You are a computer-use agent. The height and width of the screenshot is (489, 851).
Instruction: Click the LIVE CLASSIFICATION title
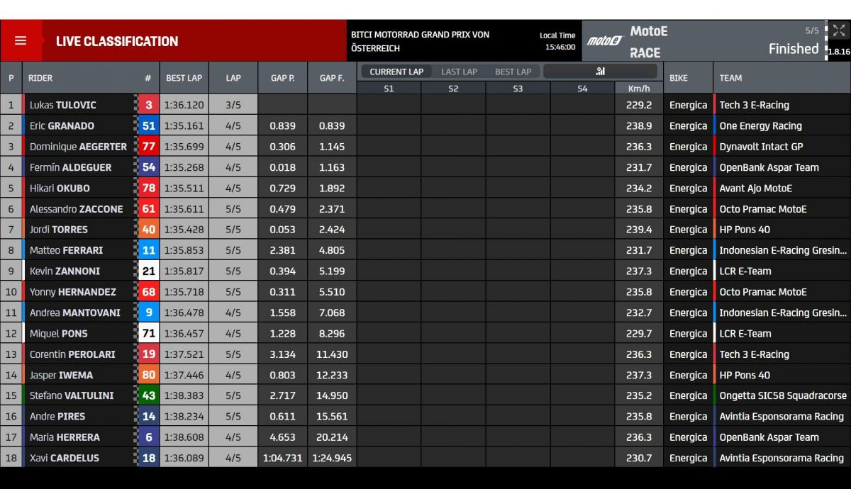pyautogui.click(x=117, y=41)
